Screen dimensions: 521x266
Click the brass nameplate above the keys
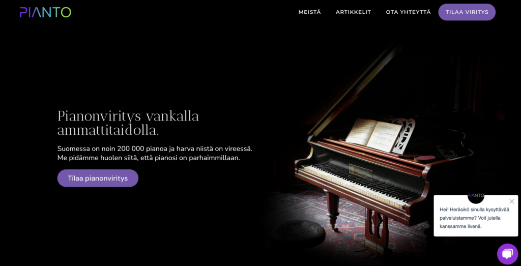coord(360,171)
